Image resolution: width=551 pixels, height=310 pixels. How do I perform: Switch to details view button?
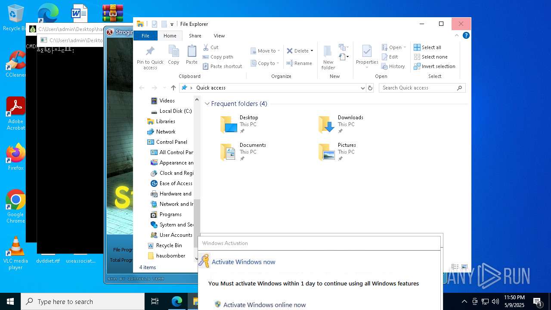click(x=455, y=267)
